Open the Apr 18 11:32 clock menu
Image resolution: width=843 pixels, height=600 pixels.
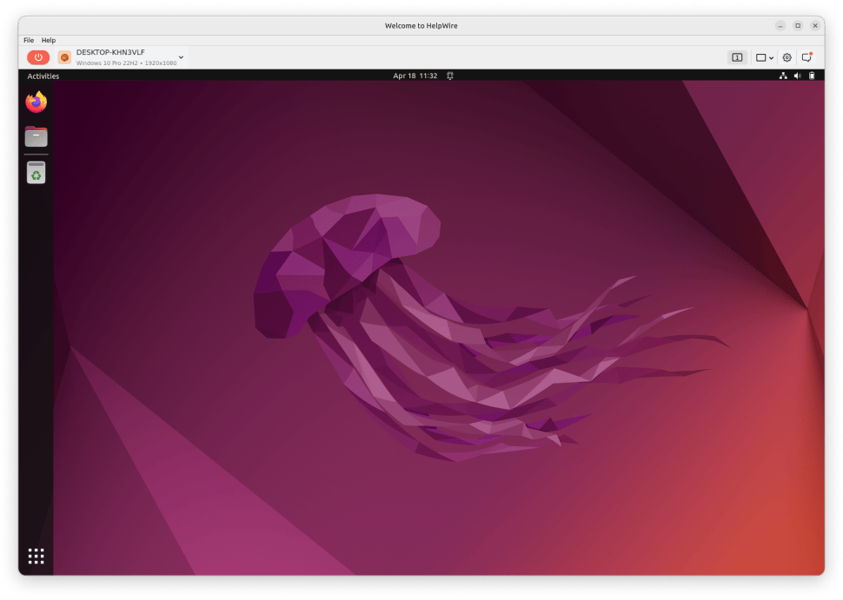click(x=415, y=76)
